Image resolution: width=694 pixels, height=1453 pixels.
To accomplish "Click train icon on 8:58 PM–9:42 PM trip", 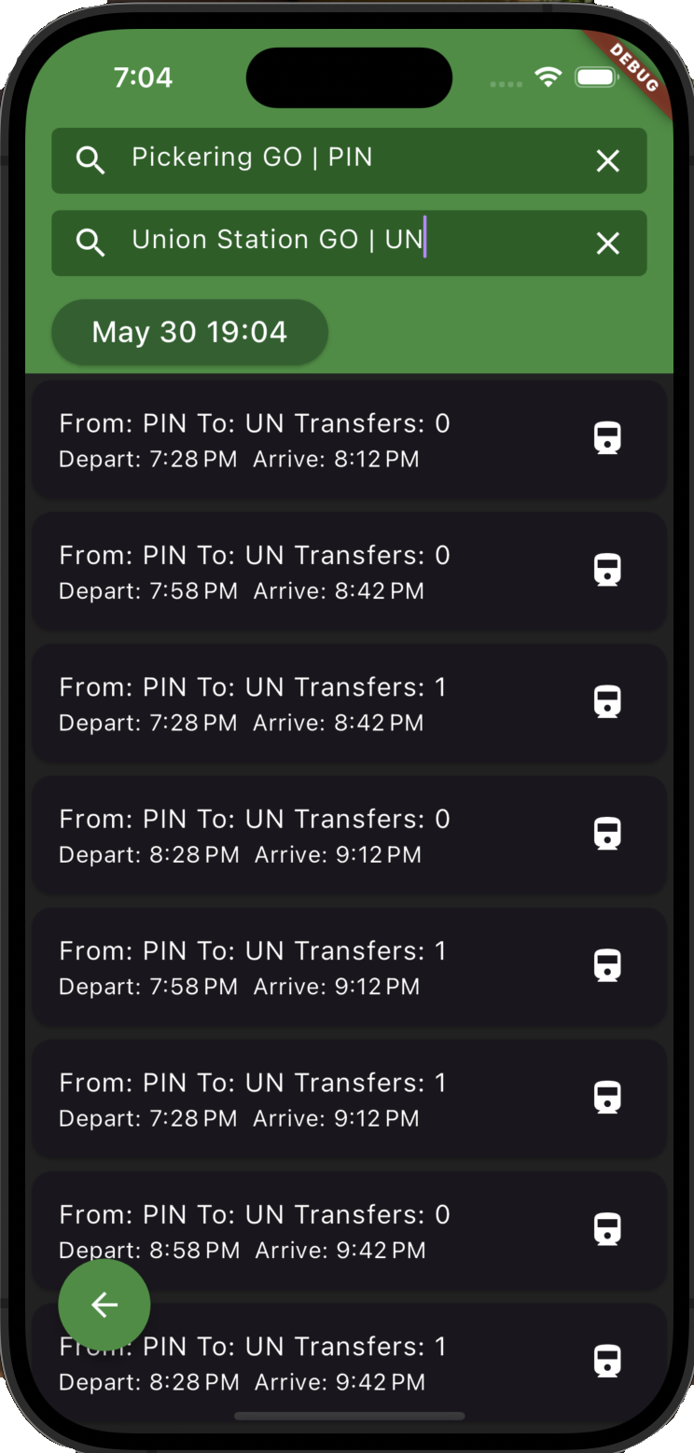I will coord(607,1229).
